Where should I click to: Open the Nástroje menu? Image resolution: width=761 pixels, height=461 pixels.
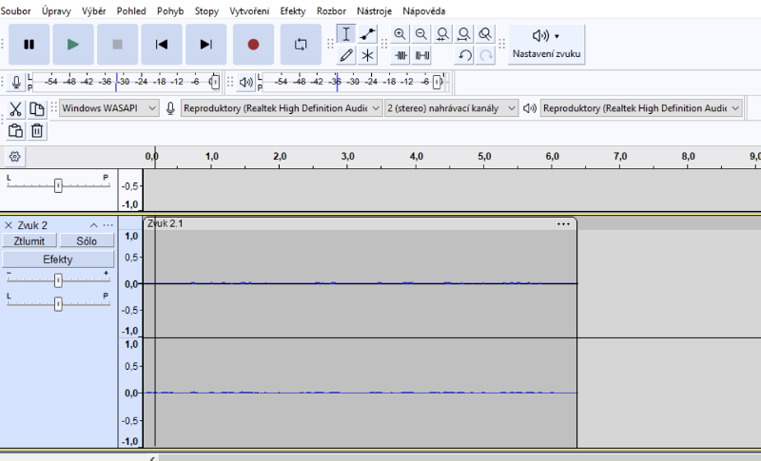pos(374,10)
